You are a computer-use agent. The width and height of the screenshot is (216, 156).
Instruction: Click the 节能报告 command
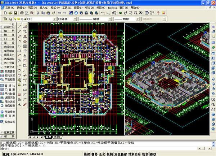point(8,112)
